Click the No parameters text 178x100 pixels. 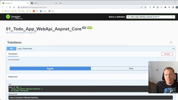coord(14,60)
